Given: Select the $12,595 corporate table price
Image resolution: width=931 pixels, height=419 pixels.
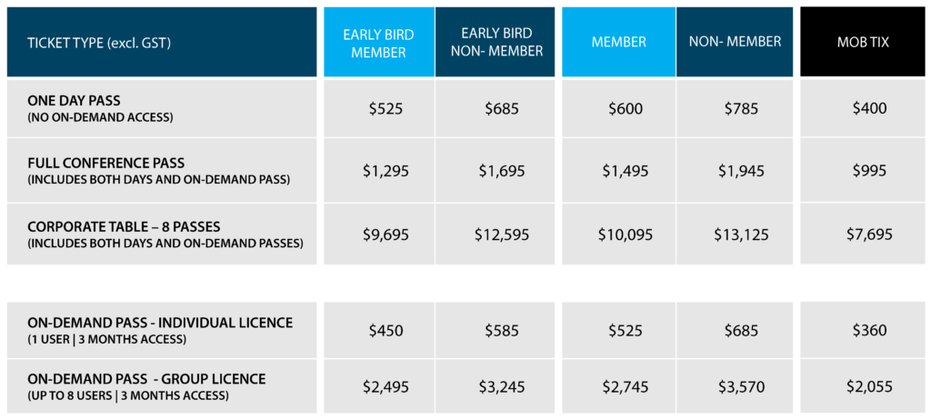Looking at the screenshot, I should coord(502,234).
